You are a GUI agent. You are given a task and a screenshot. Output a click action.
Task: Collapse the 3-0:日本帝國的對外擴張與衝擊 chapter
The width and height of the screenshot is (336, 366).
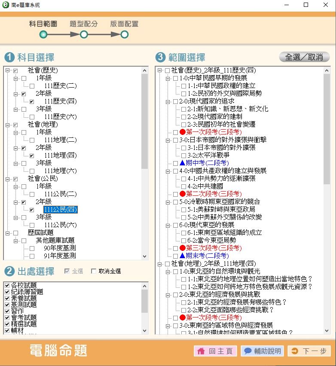(168, 140)
